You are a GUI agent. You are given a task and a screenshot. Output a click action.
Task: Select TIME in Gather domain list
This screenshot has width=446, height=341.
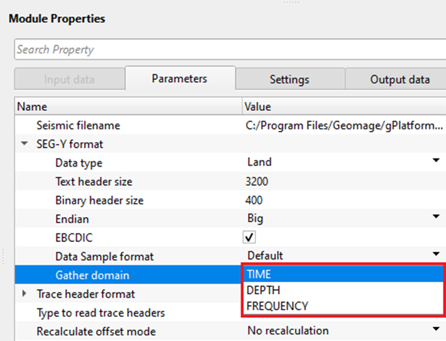coord(259,274)
